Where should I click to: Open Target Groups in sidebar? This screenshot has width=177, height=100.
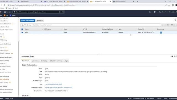coord(4,82)
